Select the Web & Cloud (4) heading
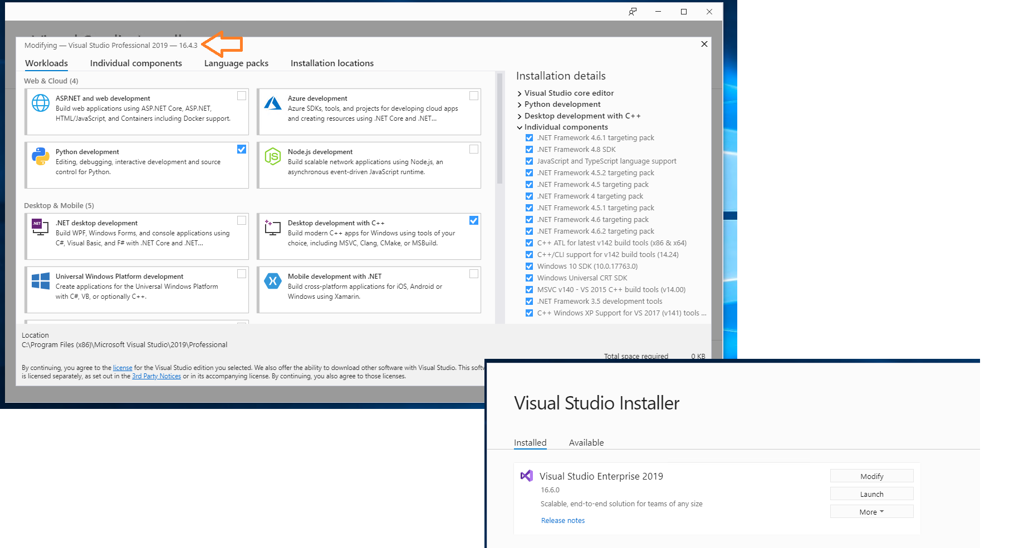The image size is (1014, 548). pos(51,81)
